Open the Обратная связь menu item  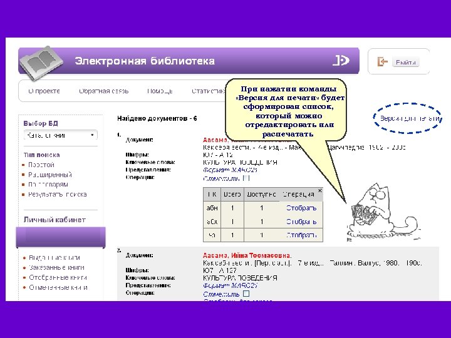pyautogui.click(x=104, y=91)
